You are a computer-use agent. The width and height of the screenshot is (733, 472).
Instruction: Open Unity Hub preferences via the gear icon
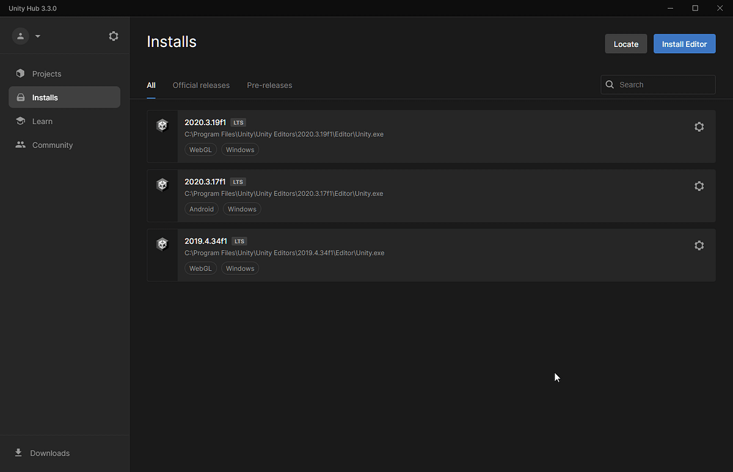(114, 36)
